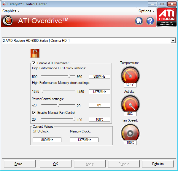Click the Home icon in the header
This screenshot has width=178, height=171.
[x=139, y=21]
